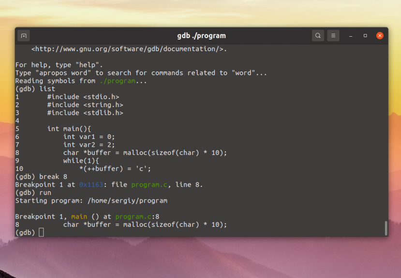Open terminal search
Viewport: 401px width, 278px height.
pos(318,36)
